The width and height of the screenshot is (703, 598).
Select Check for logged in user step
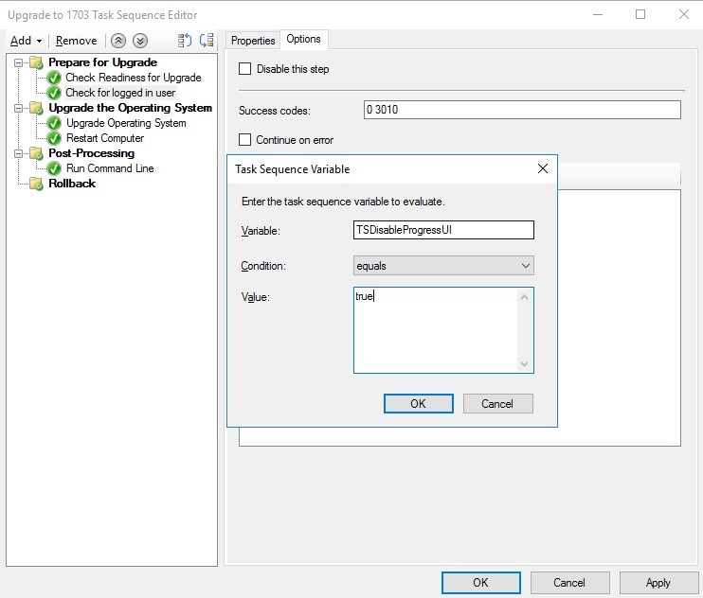120,93
